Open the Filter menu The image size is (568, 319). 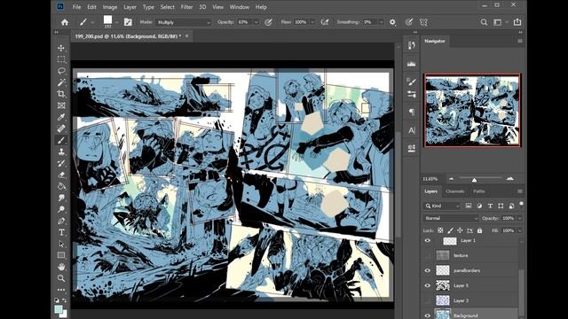(186, 7)
